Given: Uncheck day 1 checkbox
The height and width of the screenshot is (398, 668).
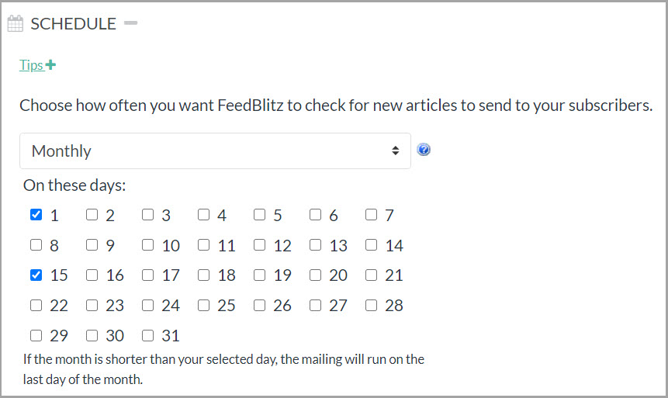Looking at the screenshot, I should (36, 215).
